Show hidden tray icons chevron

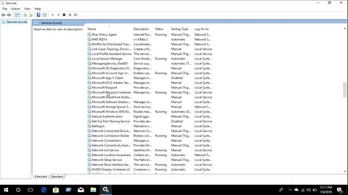(x=290, y=190)
